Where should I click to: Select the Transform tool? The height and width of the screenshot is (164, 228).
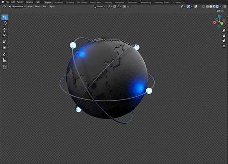point(5,47)
